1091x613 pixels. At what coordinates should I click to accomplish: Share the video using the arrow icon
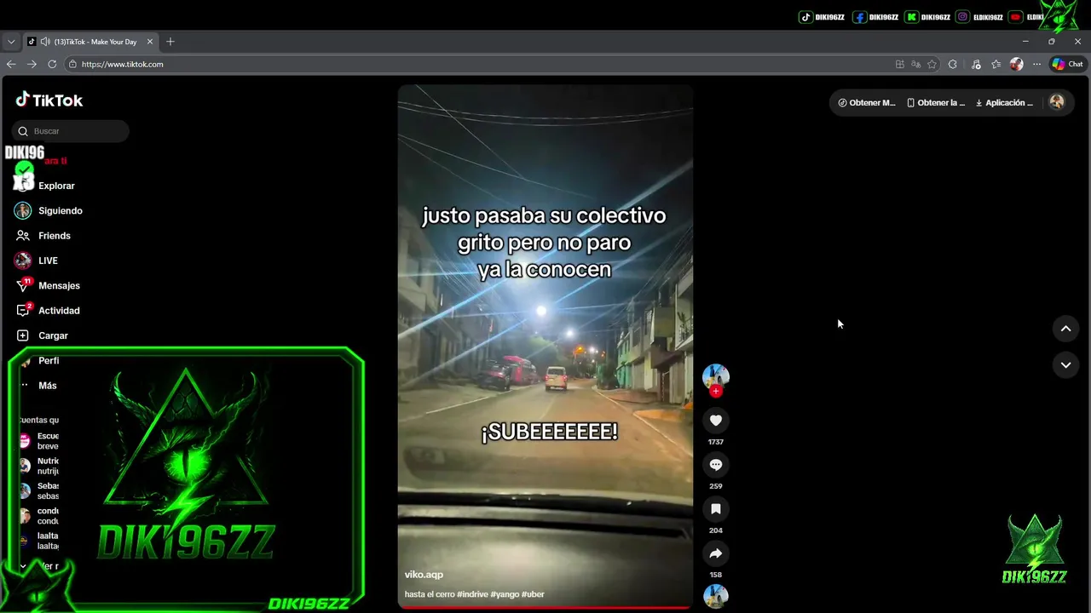(716, 553)
